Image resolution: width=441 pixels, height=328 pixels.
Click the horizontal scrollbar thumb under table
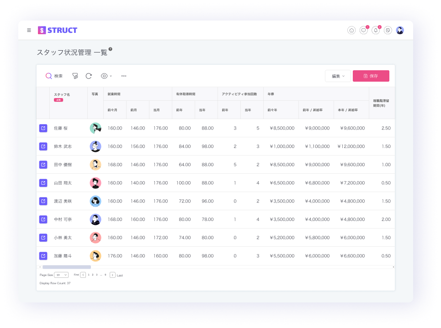coord(67,267)
